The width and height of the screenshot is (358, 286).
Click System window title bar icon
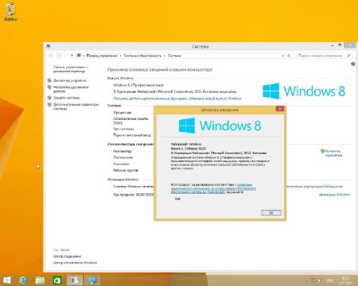[x=48, y=46]
